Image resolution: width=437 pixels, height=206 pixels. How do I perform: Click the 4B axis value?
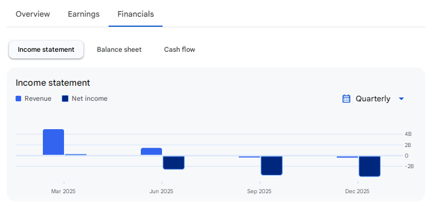pyautogui.click(x=408, y=134)
